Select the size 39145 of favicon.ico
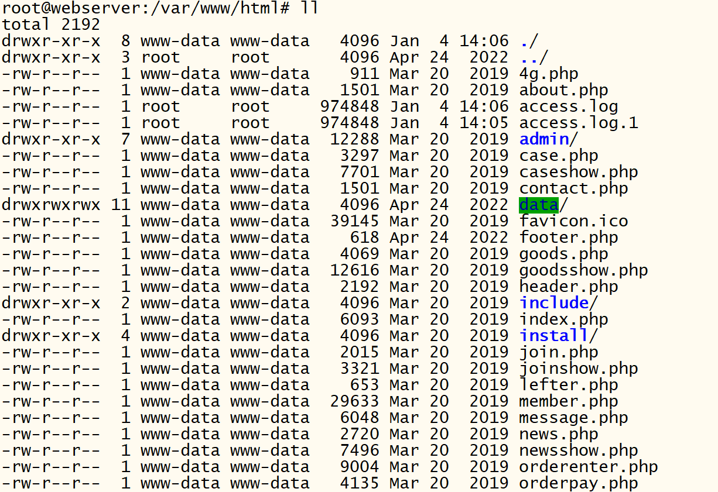Viewport: 718px width, 492px height. coord(354,221)
